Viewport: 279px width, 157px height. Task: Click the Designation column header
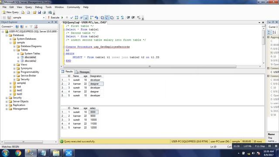pyautogui.click(x=96, y=76)
